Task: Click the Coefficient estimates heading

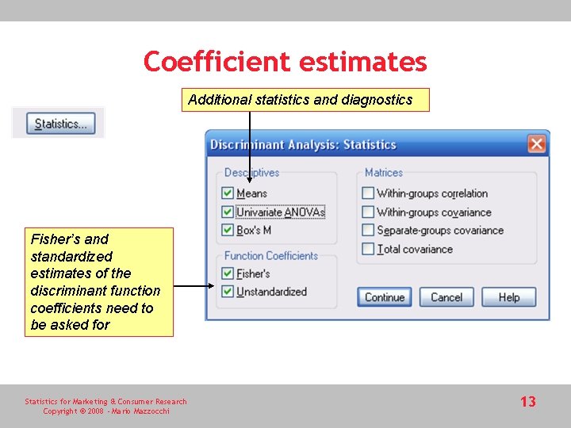Action: click(285, 62)
